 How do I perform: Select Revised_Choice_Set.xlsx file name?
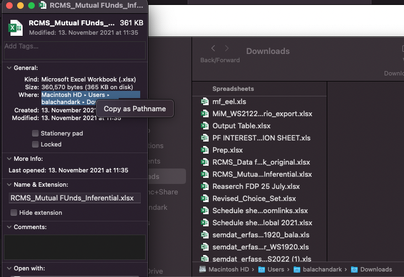(254, 198)
